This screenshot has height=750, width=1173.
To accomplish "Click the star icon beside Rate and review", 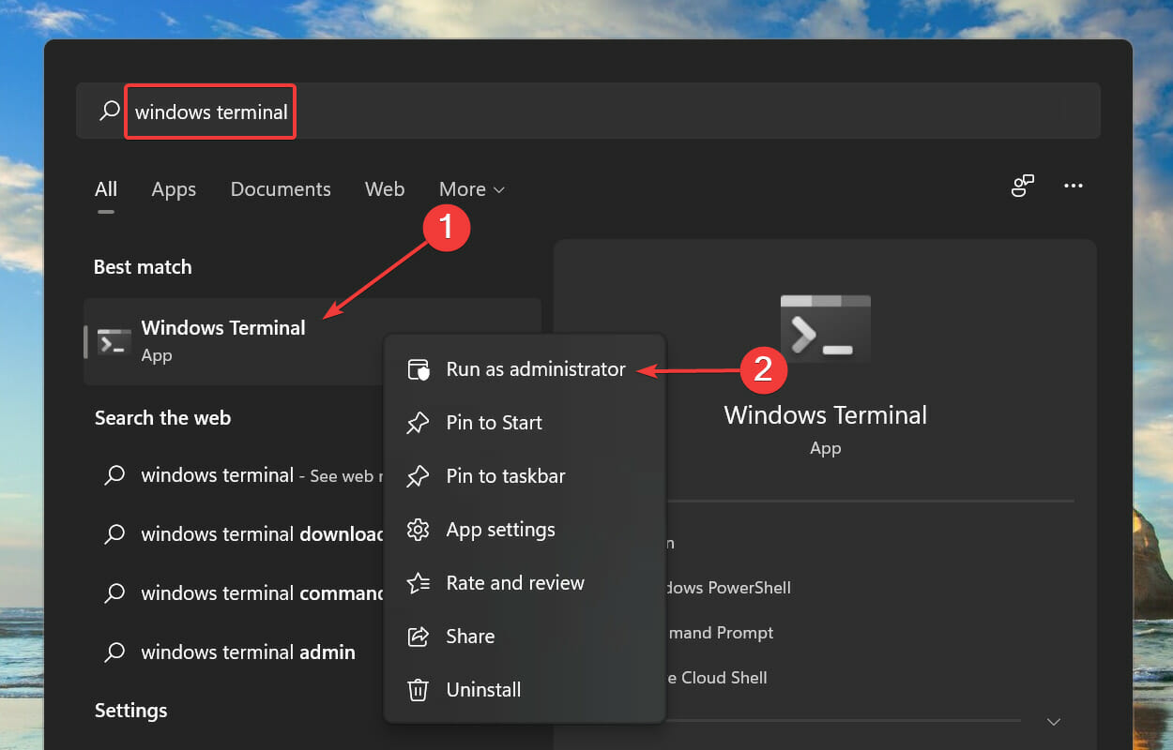I will point(418,583).
